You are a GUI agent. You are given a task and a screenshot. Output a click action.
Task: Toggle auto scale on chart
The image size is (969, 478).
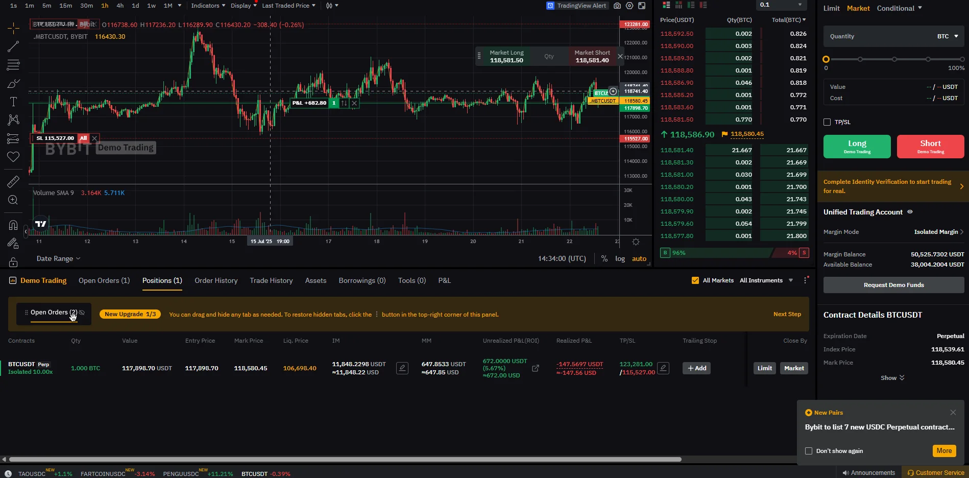pyautogui.click(x=639, y=258)
